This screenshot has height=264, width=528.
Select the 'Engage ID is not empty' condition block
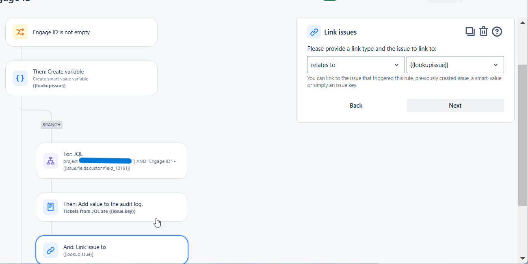[x=81, y=32]
